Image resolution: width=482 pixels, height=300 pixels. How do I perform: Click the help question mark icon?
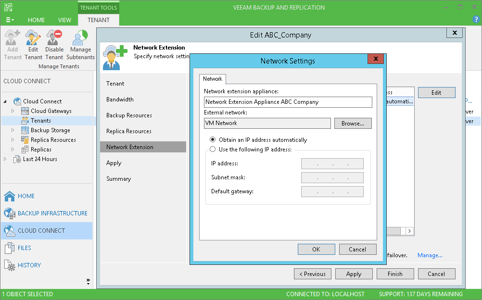tap(476, 19)
